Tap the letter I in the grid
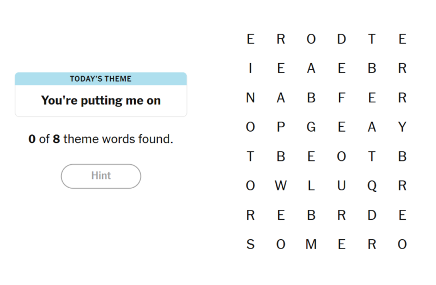The image size is (436, 285). tap(250, 69)
